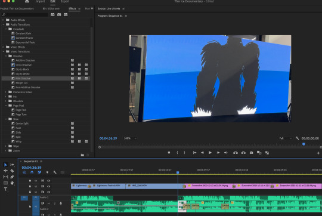Open the playback resolution Full dropdown

point(286,138)
